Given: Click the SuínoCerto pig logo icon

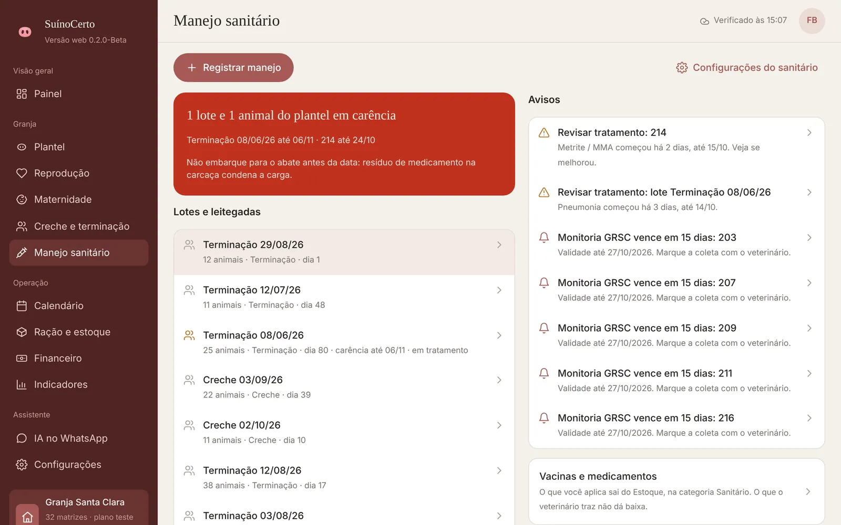Looking at the screenshot, I should (25, 32).
